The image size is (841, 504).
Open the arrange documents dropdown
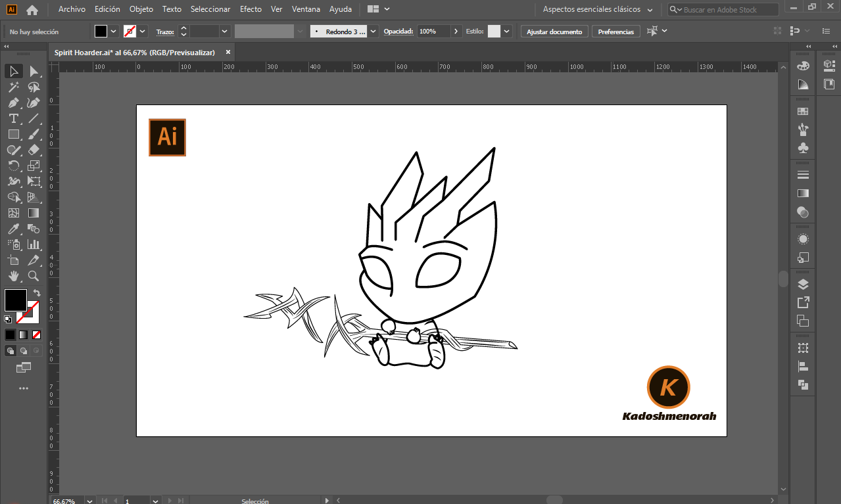pos(378,9)
